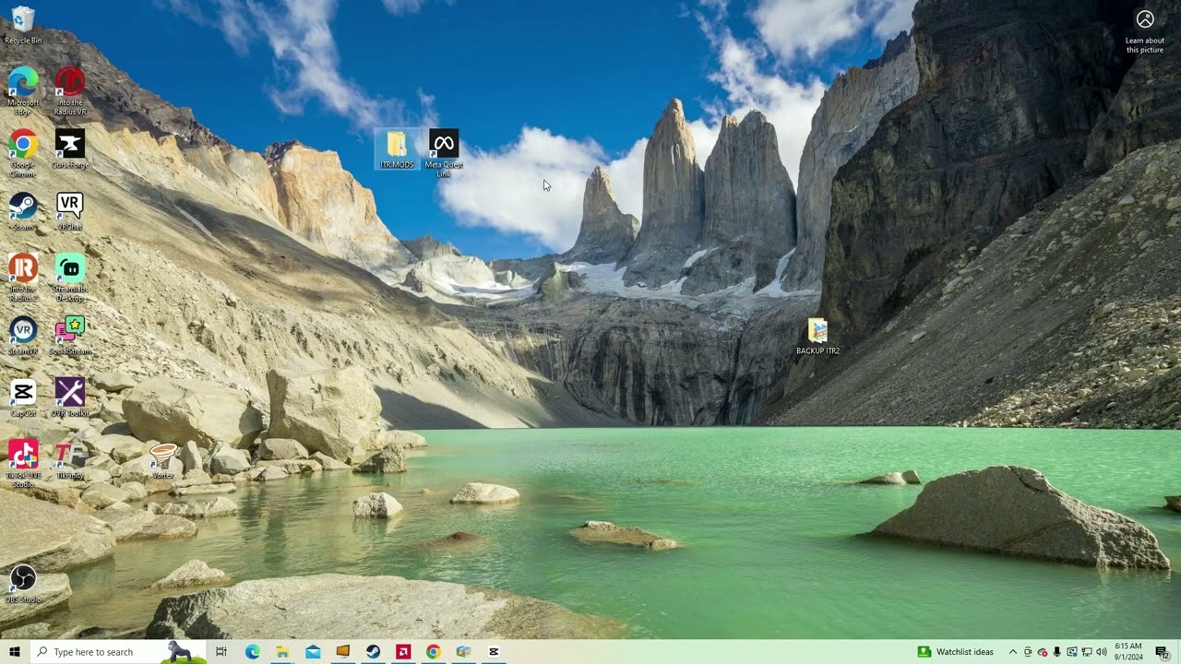
Task: Select the TikFinity desktop shortcut
Action: click(x=69, y=460)
